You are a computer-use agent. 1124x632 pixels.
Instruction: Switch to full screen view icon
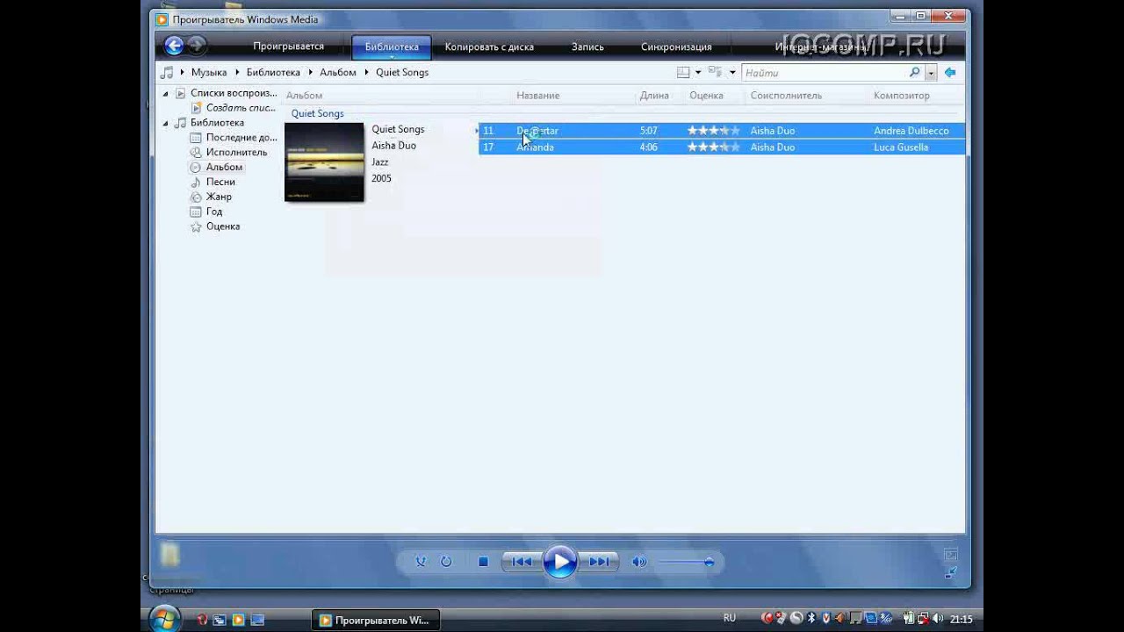click(950, 555)
